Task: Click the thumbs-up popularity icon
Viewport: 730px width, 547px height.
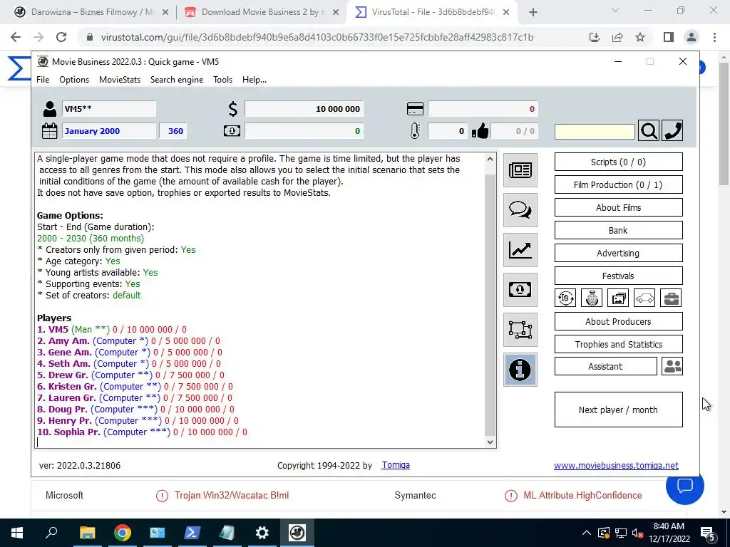Action: [480, 131]
